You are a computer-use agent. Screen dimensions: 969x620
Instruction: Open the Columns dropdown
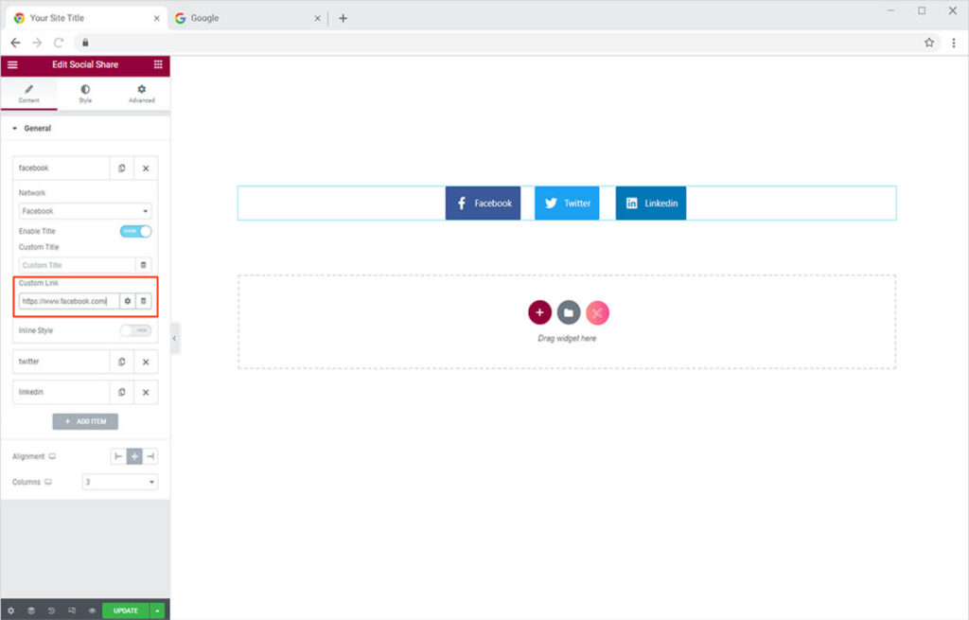(x=120, y=482)
